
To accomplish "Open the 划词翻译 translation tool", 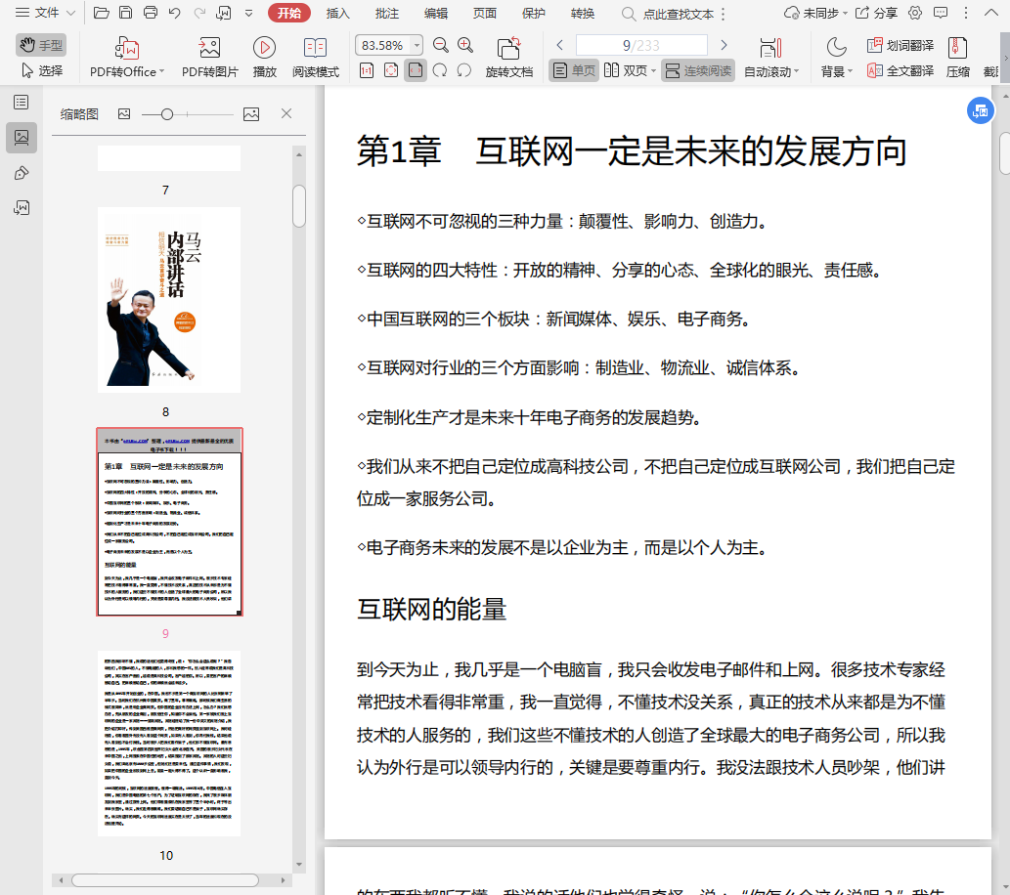I will click(x=899, y=46).
